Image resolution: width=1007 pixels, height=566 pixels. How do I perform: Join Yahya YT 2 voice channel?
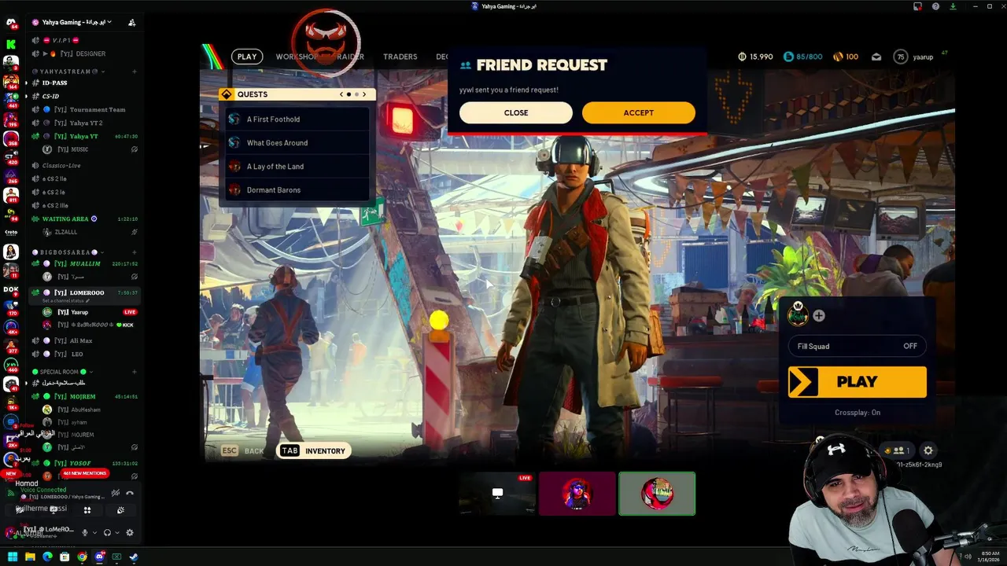pos(83,123)
